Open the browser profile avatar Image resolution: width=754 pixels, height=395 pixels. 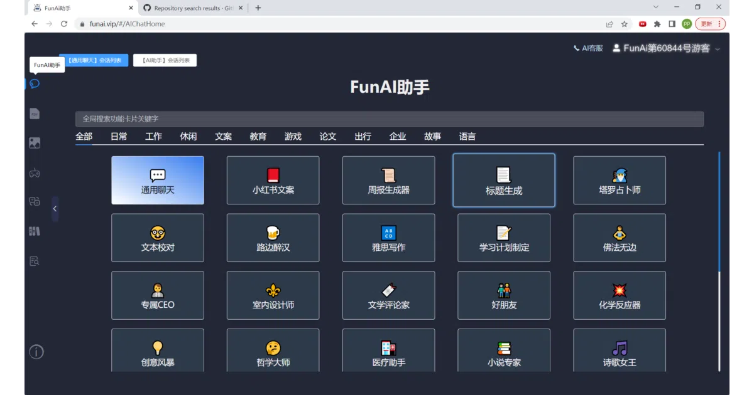[x=687, y=24]
